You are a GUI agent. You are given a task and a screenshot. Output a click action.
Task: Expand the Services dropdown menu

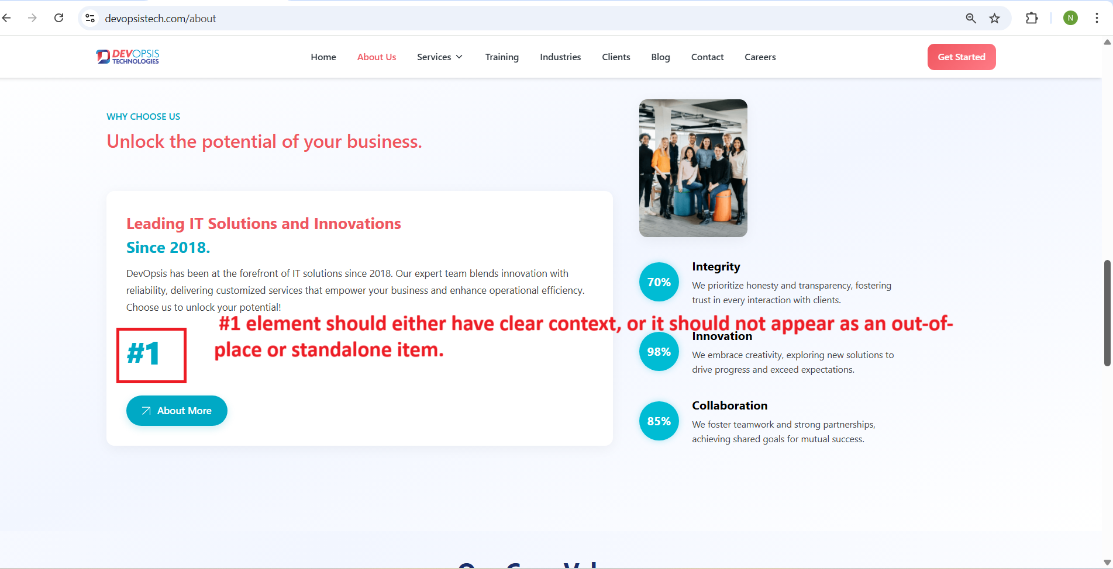440,57
